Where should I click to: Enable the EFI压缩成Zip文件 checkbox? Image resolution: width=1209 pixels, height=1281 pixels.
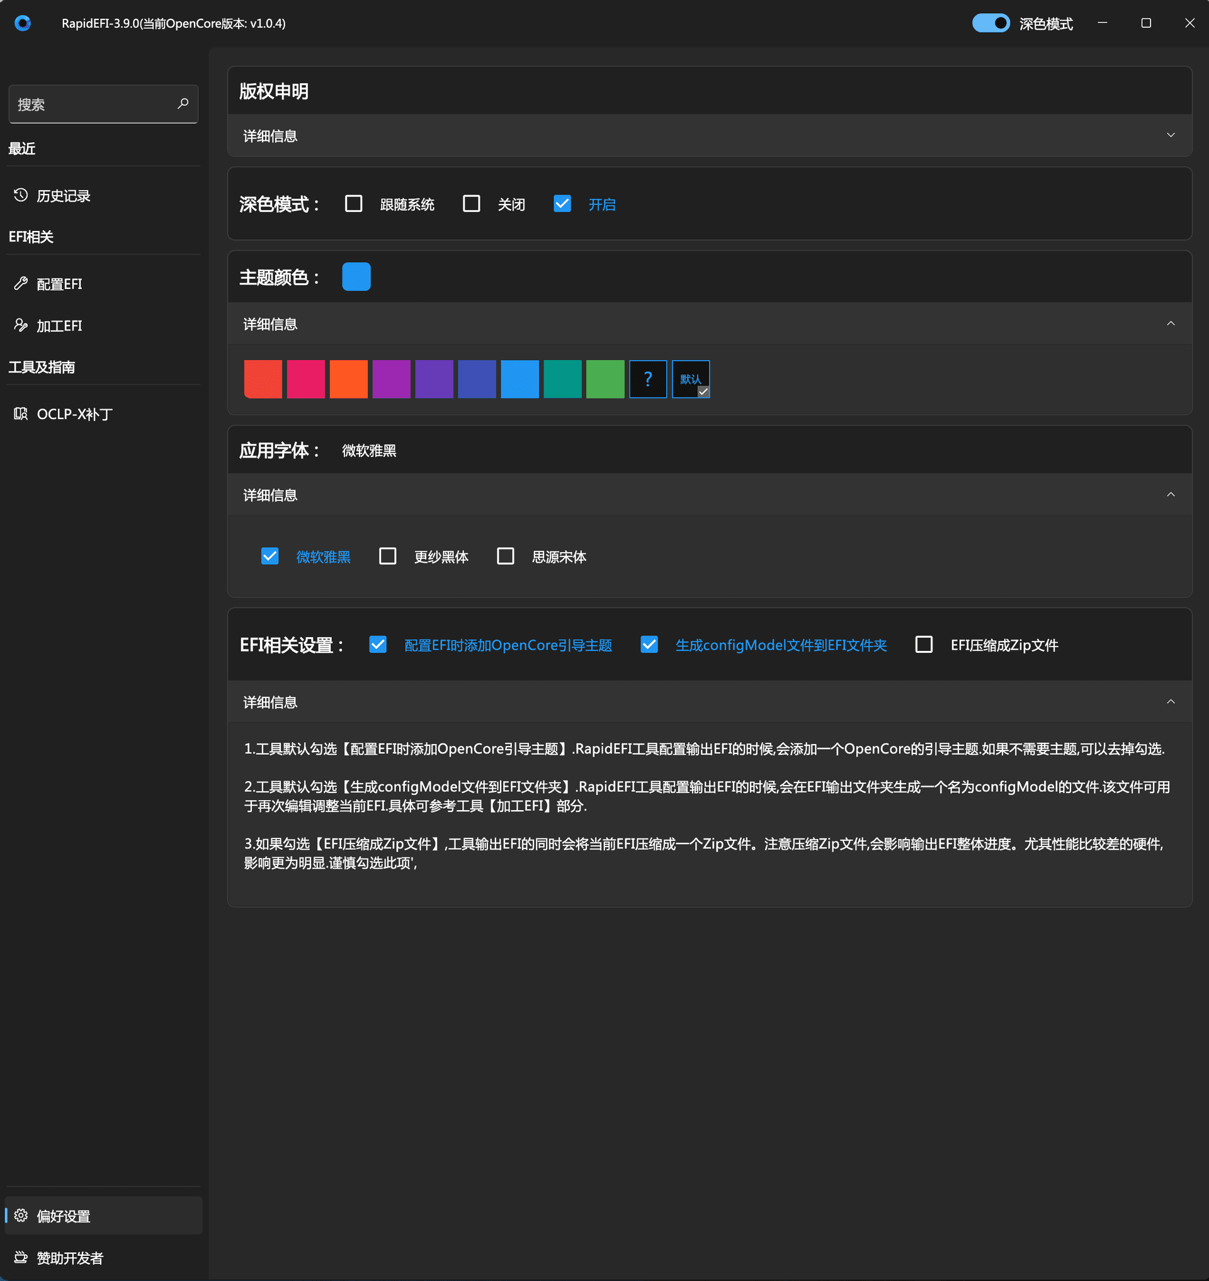click(x=924, y=645)
